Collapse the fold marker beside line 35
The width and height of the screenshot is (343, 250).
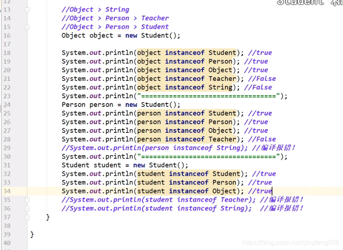pos(27,200)
